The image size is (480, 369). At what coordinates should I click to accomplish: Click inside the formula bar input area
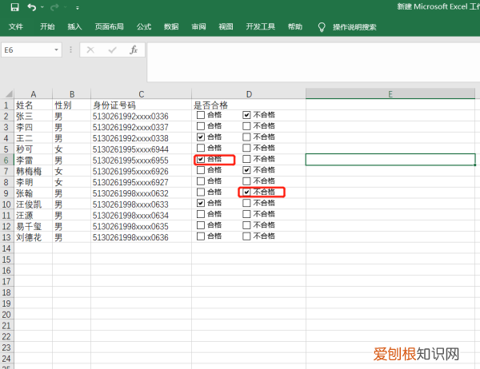pyautogui.click(x=313, y=62)
